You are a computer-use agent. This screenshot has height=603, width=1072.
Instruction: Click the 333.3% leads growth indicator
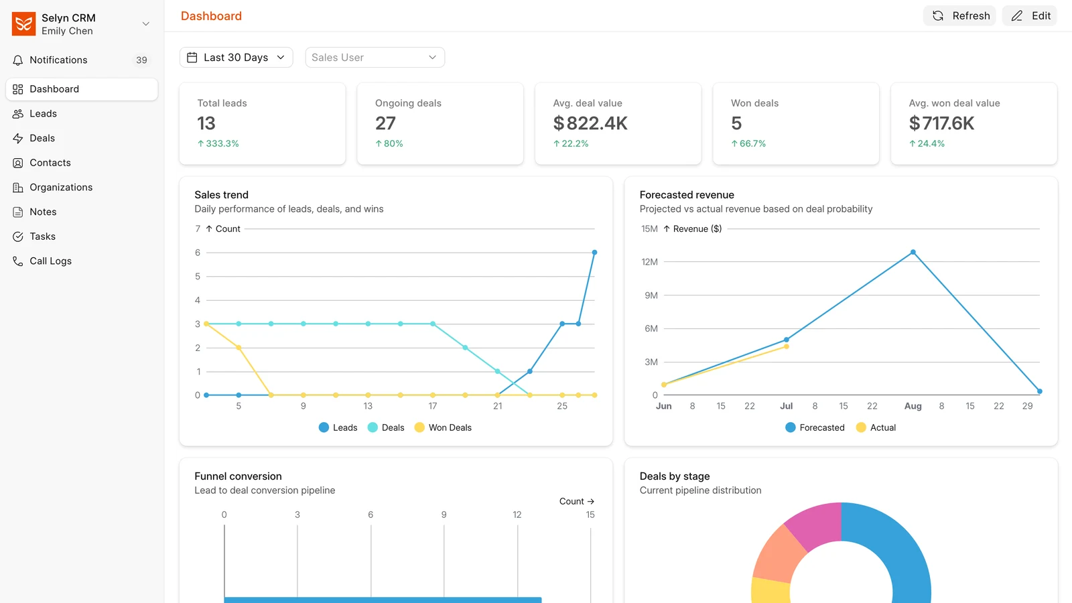point(218,143)
